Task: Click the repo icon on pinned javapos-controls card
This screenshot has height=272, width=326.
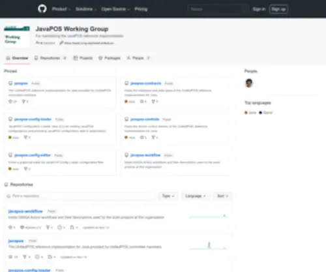Action: click(126, 119)
